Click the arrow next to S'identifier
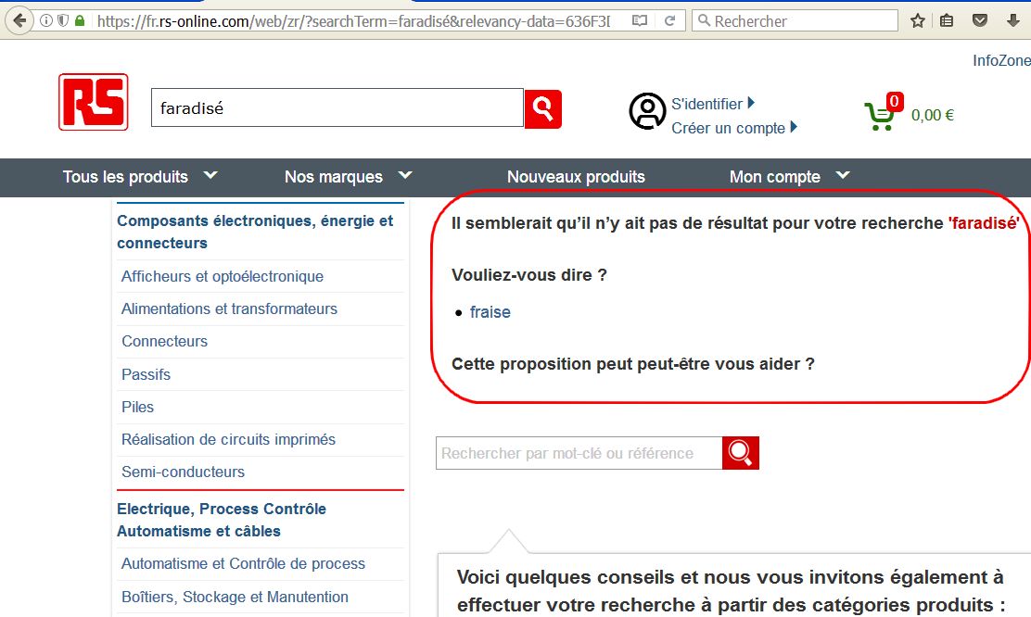This screenshot has width=1031, height=617. (751, 103)
